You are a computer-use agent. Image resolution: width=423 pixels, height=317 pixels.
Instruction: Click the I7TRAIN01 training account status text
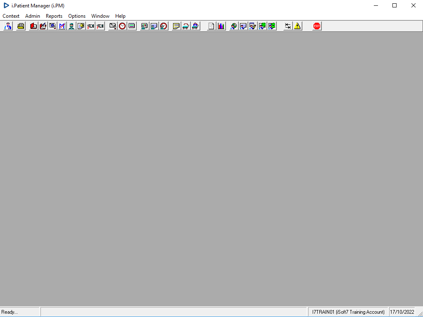pyautogui.click(x=348, y=312)
